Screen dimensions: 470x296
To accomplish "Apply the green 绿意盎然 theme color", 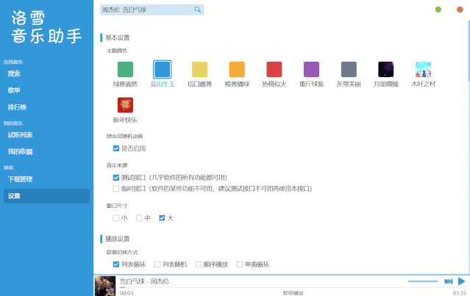I will coord(125,70).
